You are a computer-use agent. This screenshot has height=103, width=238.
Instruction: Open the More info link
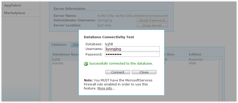tap(104, 88)
